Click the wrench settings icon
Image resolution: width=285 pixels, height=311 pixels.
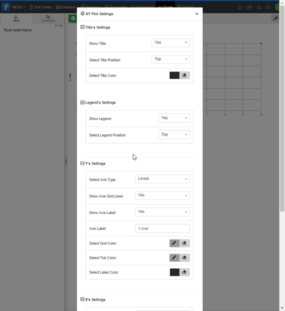[x=276, y=18]
